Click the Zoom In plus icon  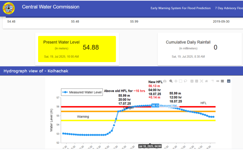(x=192, y=81)
